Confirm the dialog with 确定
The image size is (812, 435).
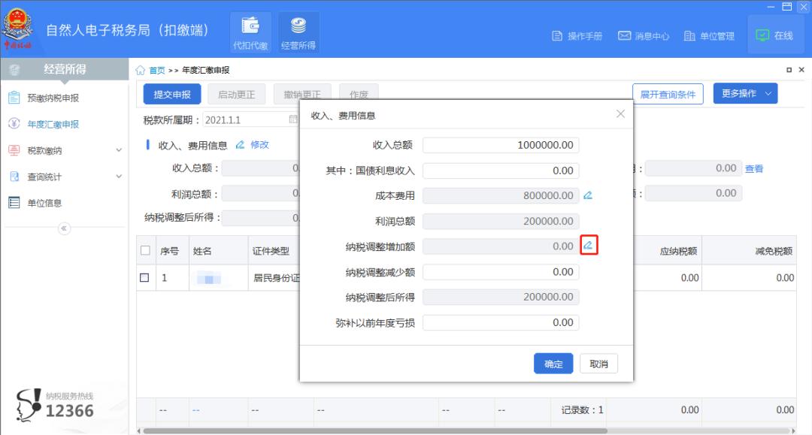pyautogui.click(x=553, y=363)
